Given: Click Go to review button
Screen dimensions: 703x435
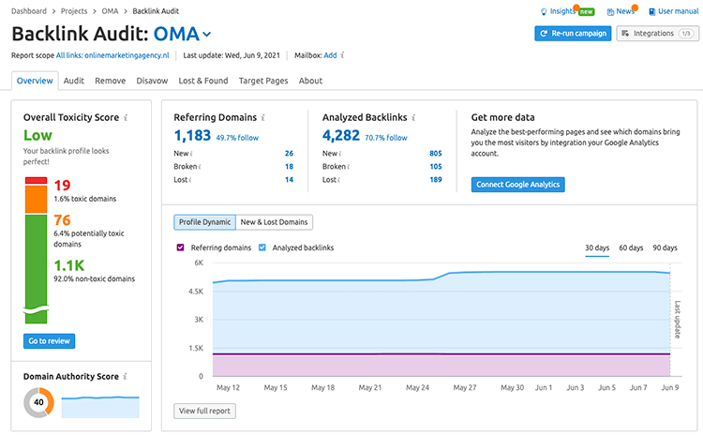Looking at the screenshot, I should click(x=50, y=341).
